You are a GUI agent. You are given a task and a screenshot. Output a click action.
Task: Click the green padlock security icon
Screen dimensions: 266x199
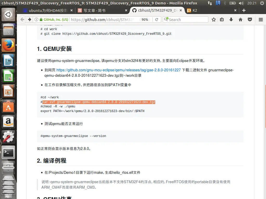point(41,20)
